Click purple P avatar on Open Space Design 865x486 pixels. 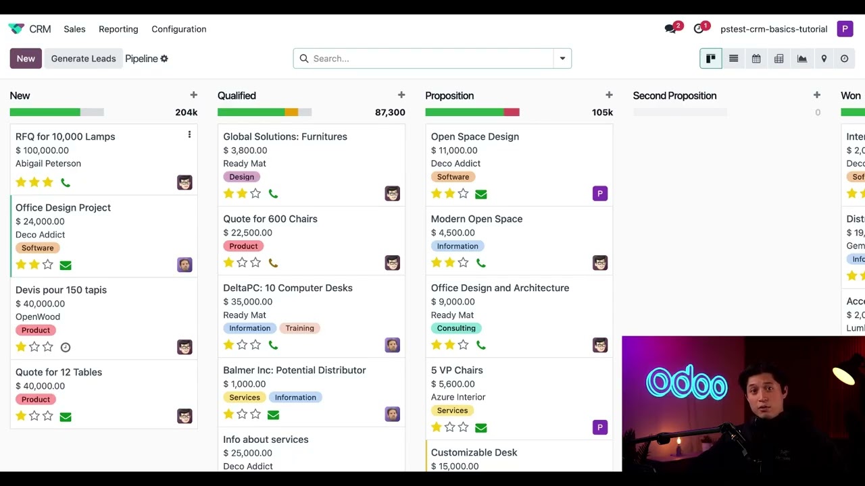click(x=600, y=194)
